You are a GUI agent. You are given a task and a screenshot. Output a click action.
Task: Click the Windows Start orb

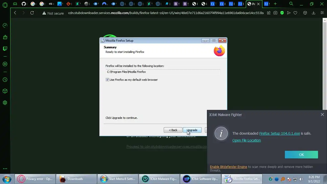(7, 179)
